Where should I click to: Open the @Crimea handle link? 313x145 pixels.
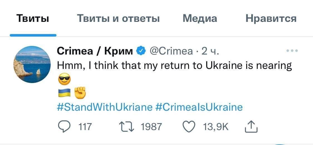(171, 51)
